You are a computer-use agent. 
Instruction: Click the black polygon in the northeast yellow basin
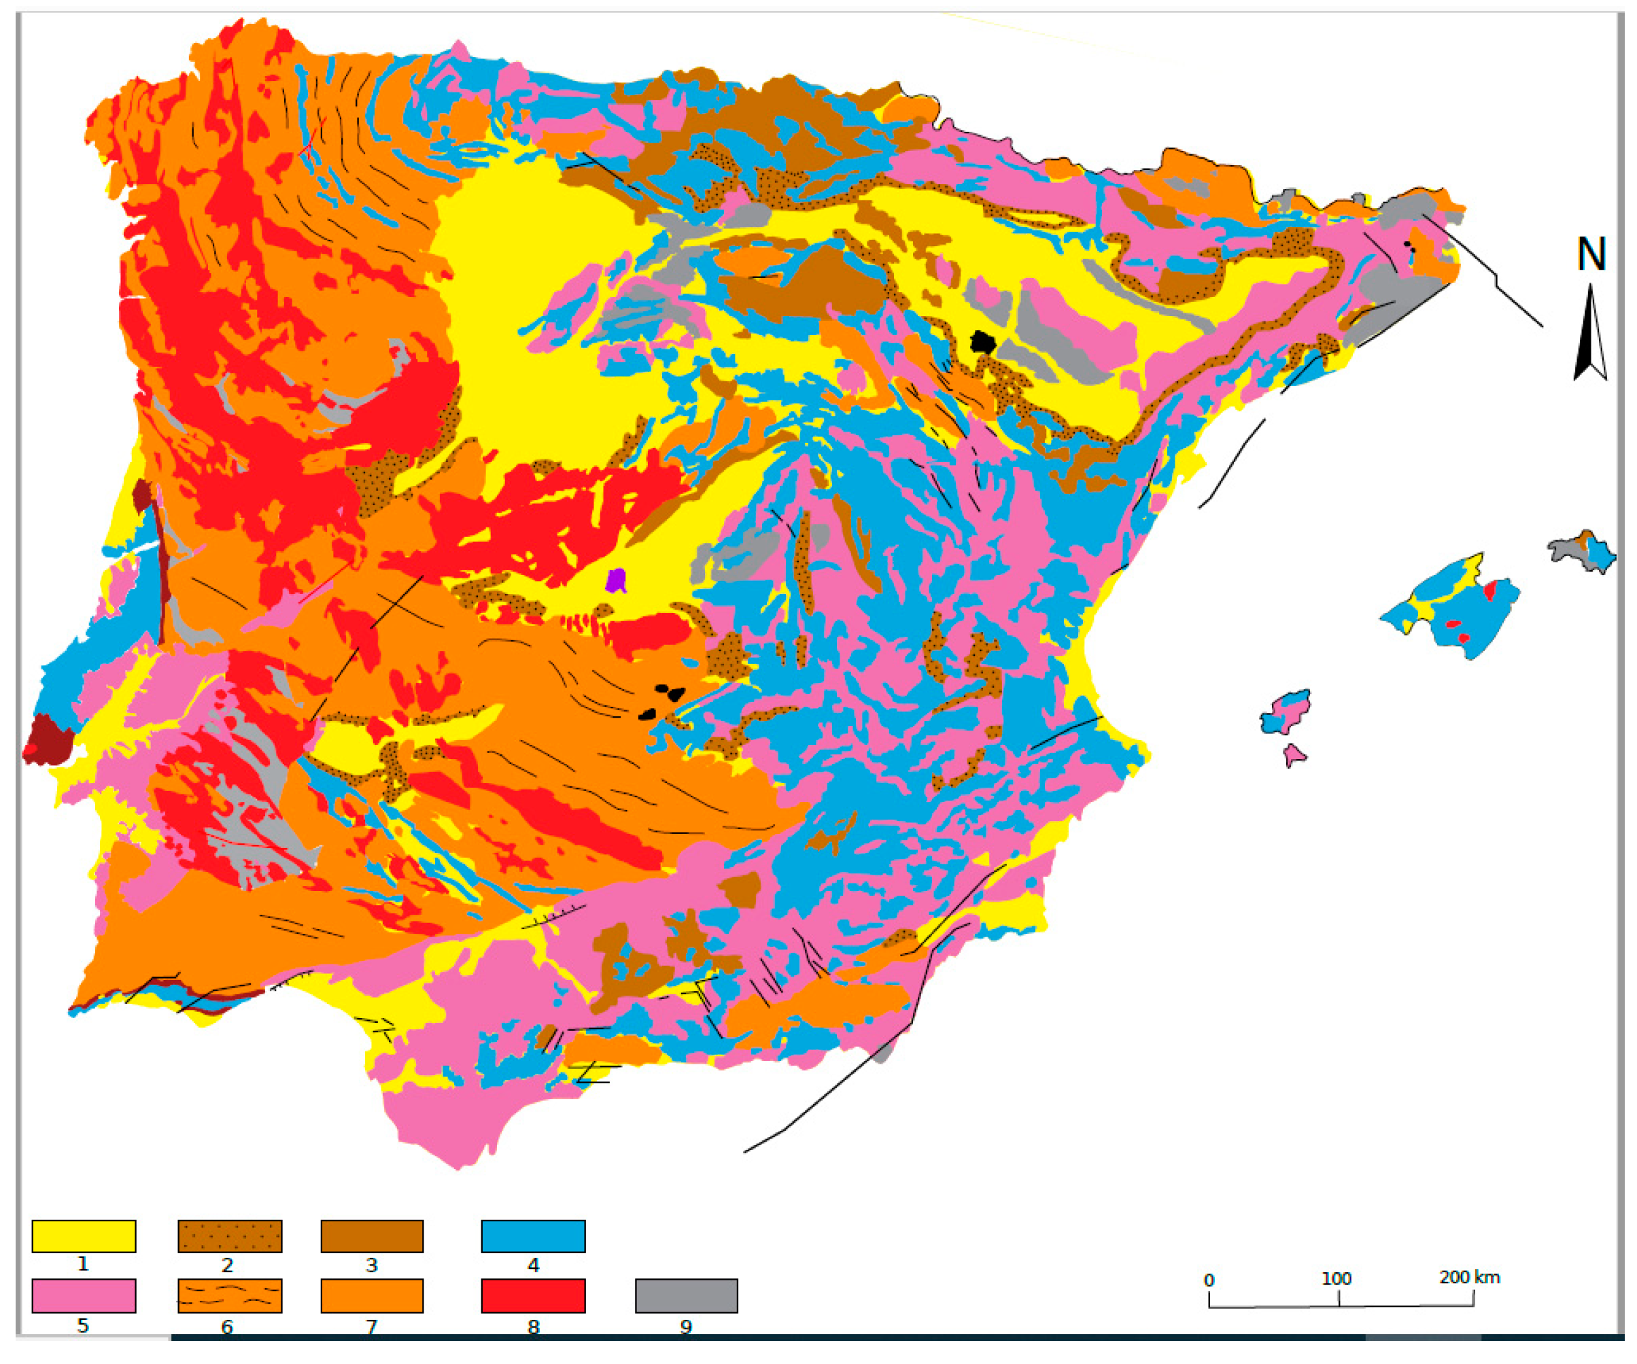pos(983,342)
